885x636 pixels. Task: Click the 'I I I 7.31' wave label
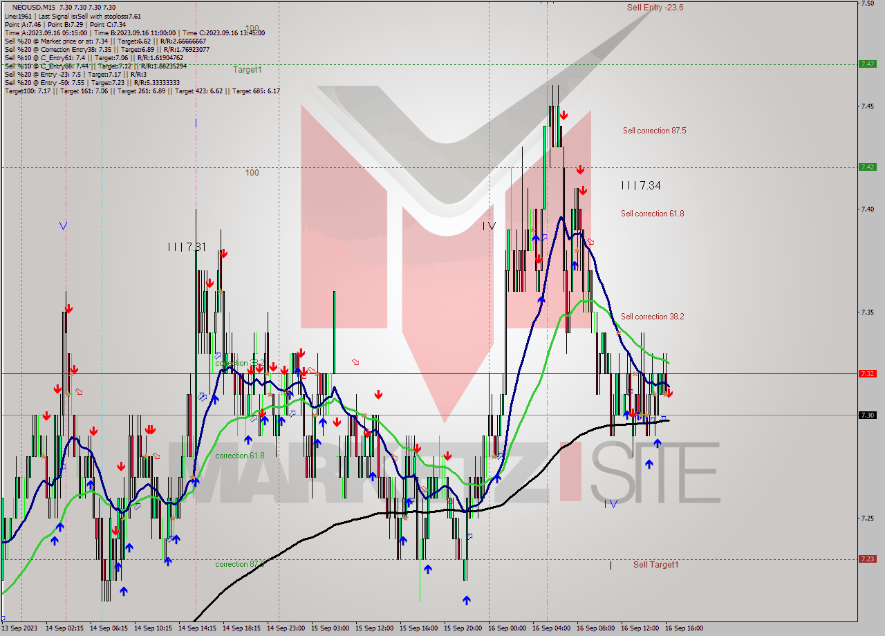coord(187,246)
